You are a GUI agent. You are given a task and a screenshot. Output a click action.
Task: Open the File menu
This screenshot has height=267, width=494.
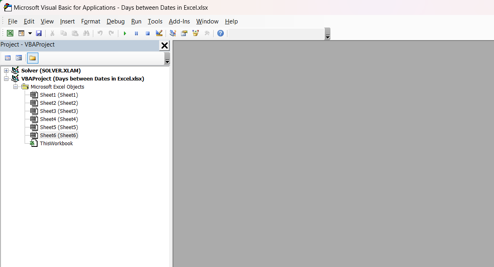click(x=13, y=21)
